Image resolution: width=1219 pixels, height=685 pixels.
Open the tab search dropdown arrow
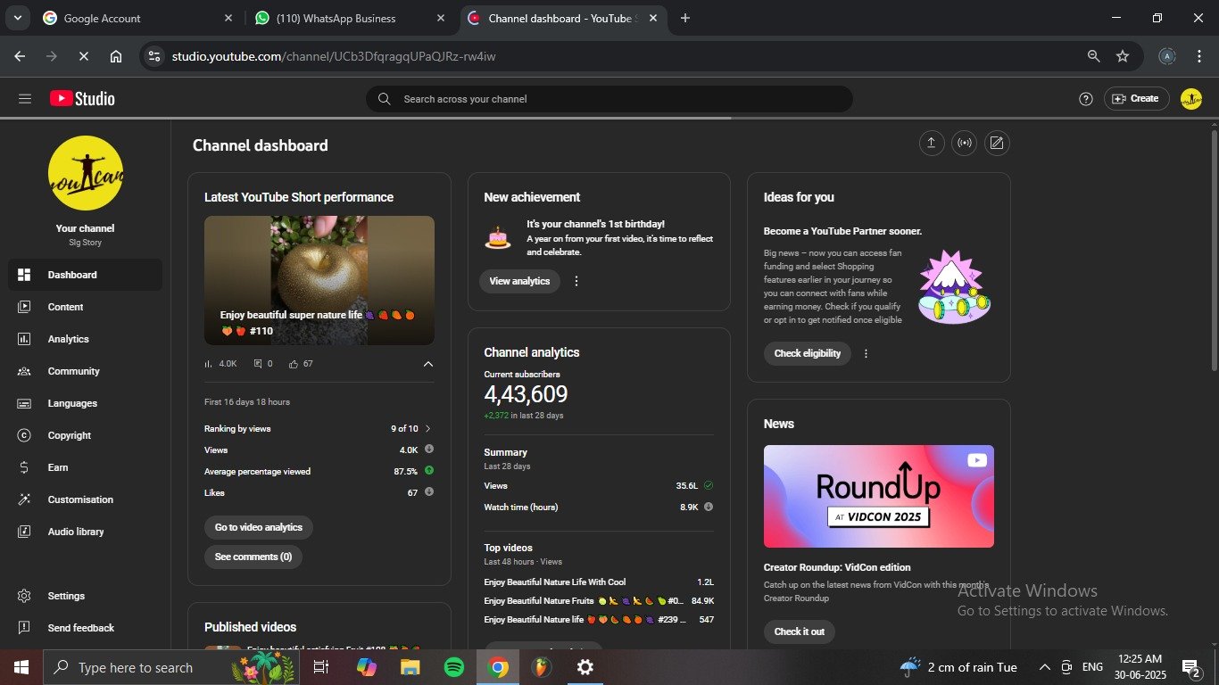coord(18,18)
